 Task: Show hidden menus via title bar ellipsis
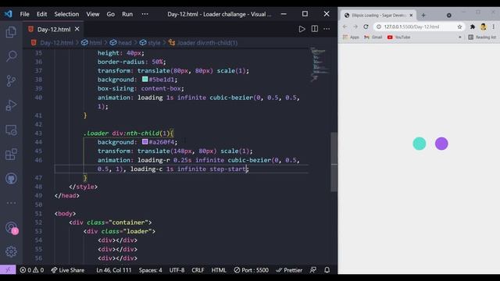[x=145, y=14]
